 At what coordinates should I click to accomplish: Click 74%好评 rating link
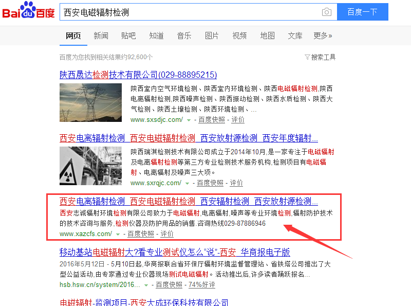pyautogui.click(x=202, y=285)
